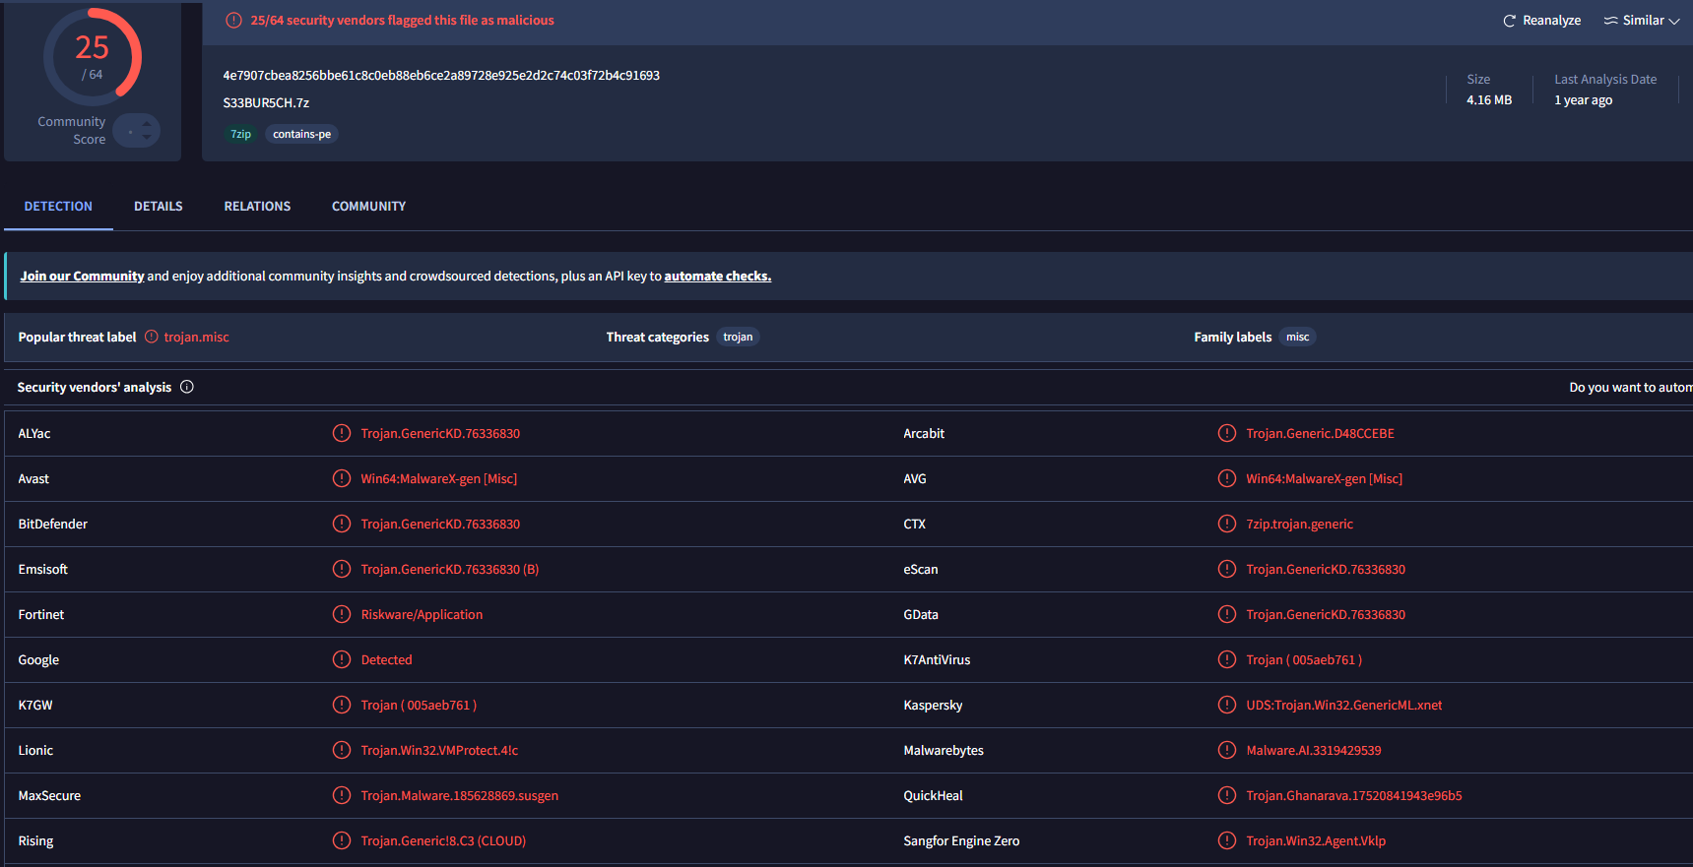Click the Similar approximately-equal icon
This screenshot has width=1693, height=867.
click(1610, 21)
